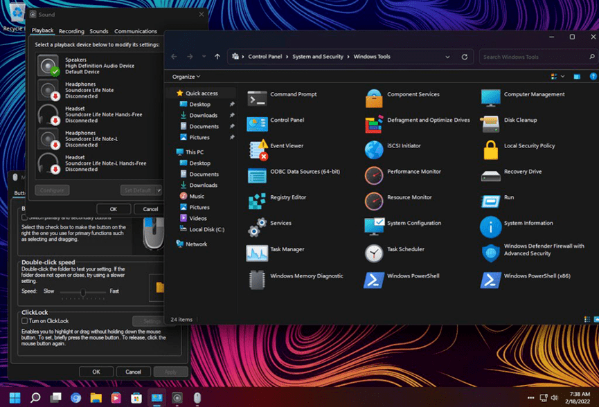
Task: Adjust the double-click speed slider
Action: (x=83, y=292)
